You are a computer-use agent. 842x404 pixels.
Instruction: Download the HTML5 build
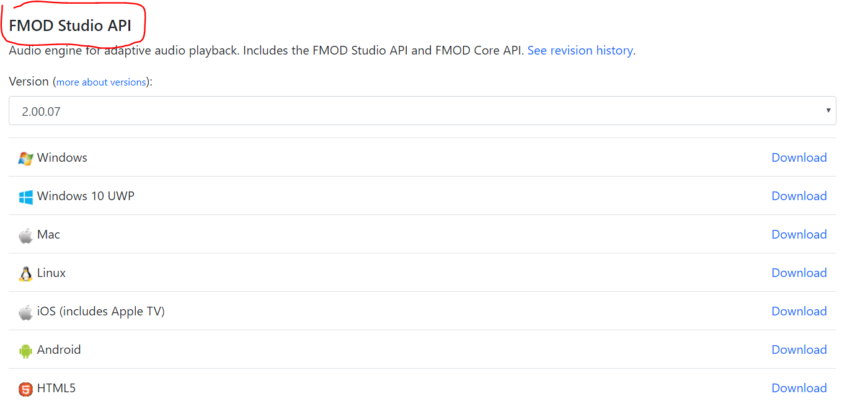click(x=799, y=389)
